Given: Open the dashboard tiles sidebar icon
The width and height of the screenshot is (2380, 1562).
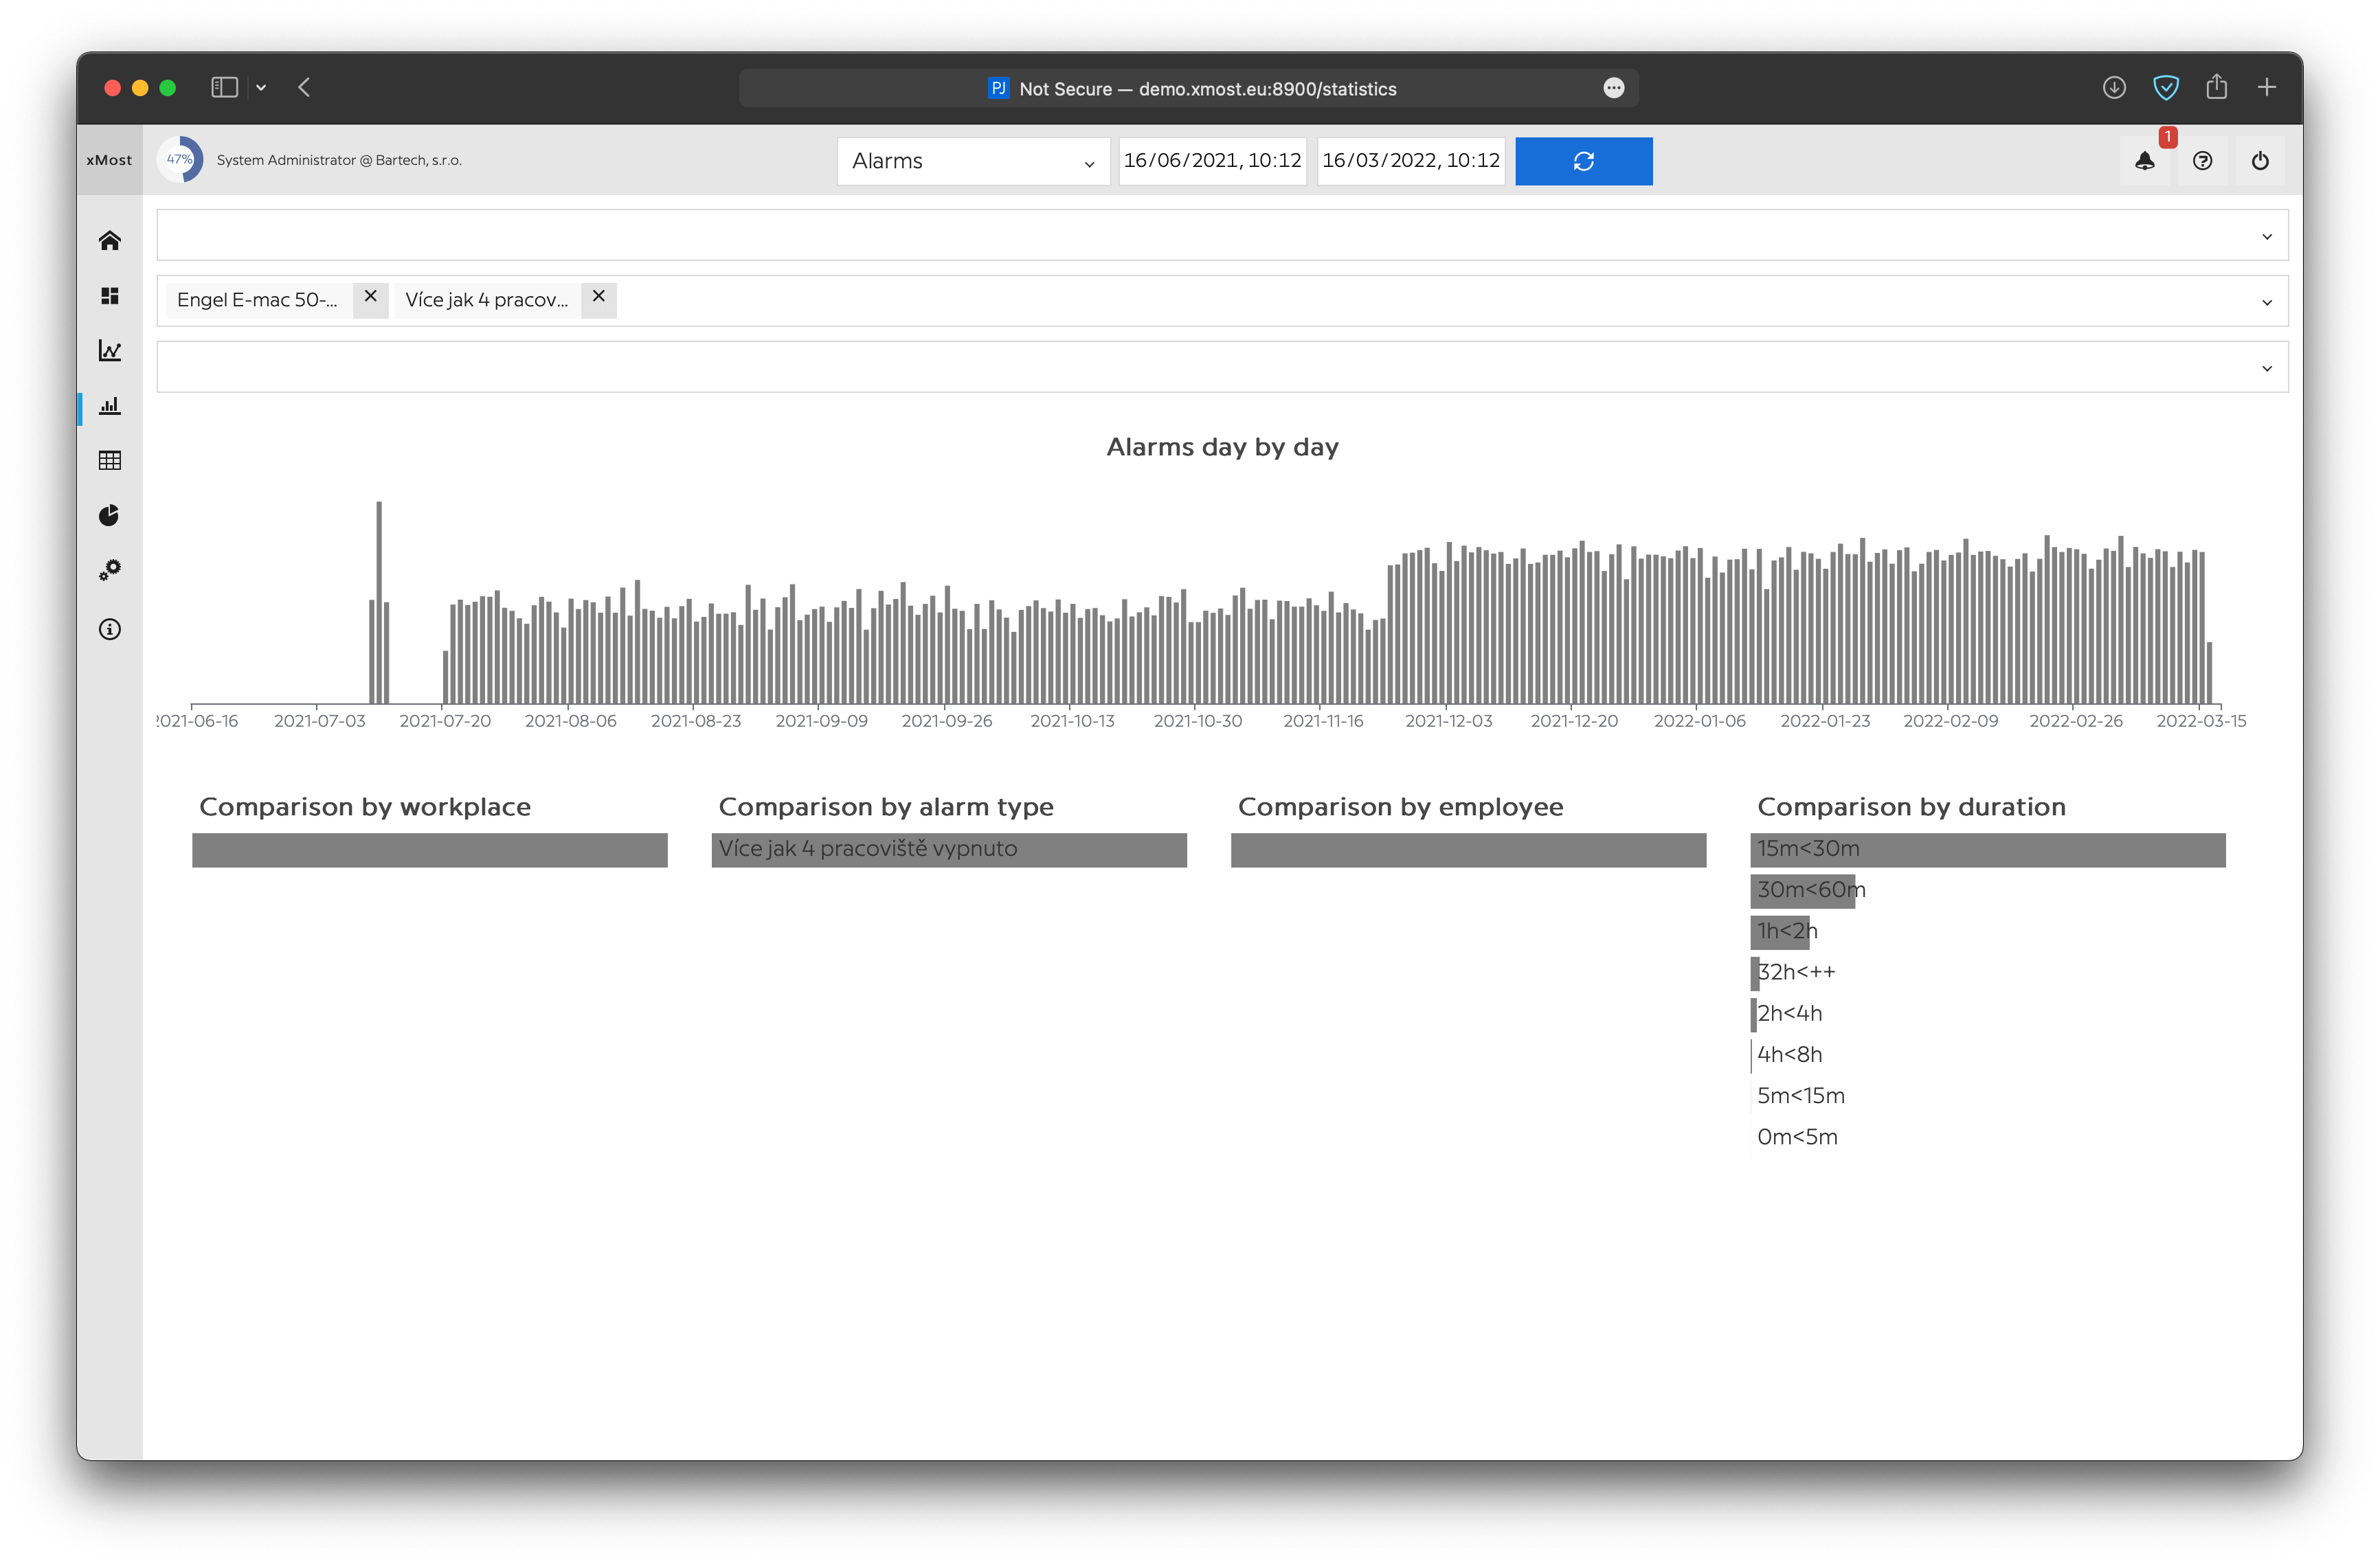Looking at the screenshot, I should (x=110, y=296).
